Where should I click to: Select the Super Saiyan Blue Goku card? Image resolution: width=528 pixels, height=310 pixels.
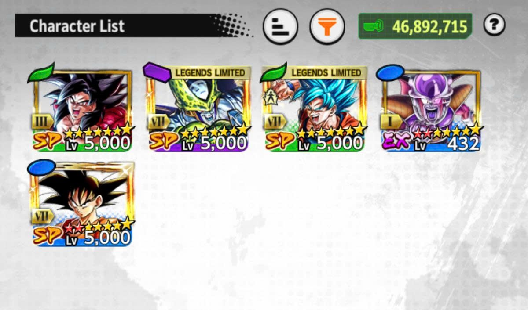tap(314, 109)
